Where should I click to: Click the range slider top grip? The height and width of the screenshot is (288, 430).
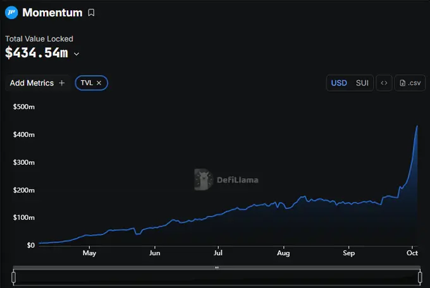[217, 267]
